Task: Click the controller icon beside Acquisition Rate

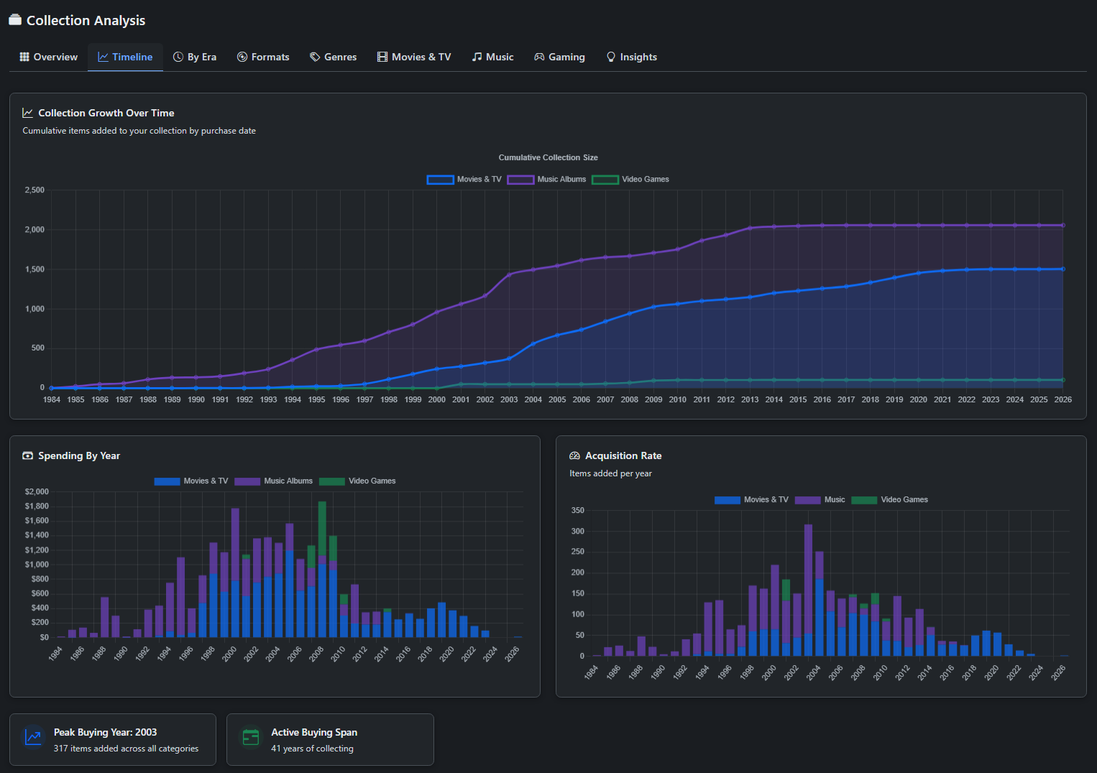Action: tap(574, 455)
